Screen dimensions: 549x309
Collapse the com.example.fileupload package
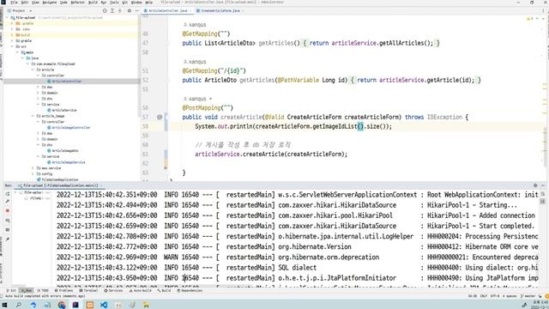[x=28, y=64]
